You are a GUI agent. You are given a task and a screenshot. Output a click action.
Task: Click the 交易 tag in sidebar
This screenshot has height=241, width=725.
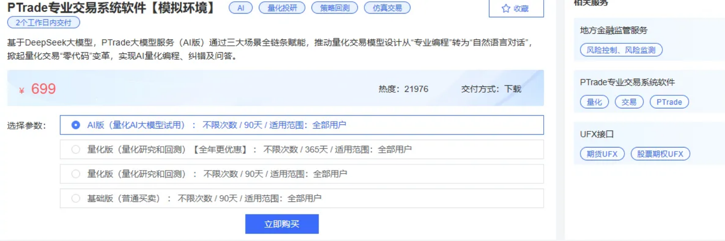tap(629, 102)
